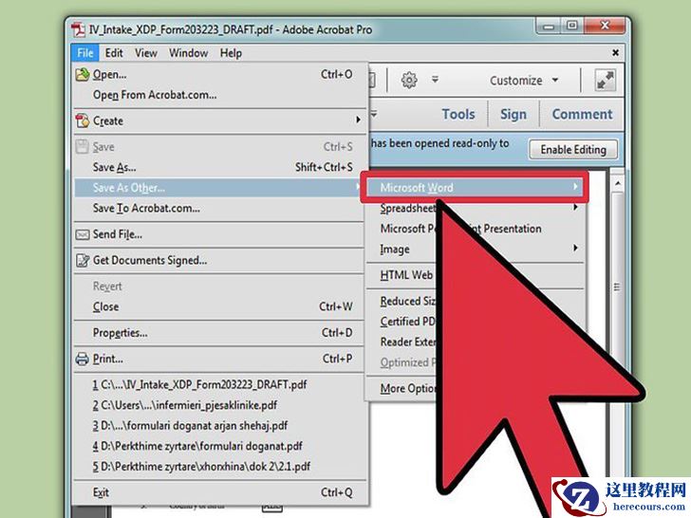The height and width of the screenshot is (518, 691).
Task: Click the full screen expand icon
Action: [605, 80]
